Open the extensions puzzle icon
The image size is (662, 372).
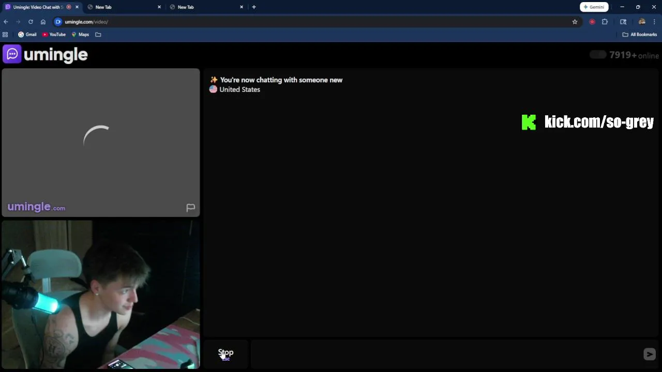(x=605, y=22)
